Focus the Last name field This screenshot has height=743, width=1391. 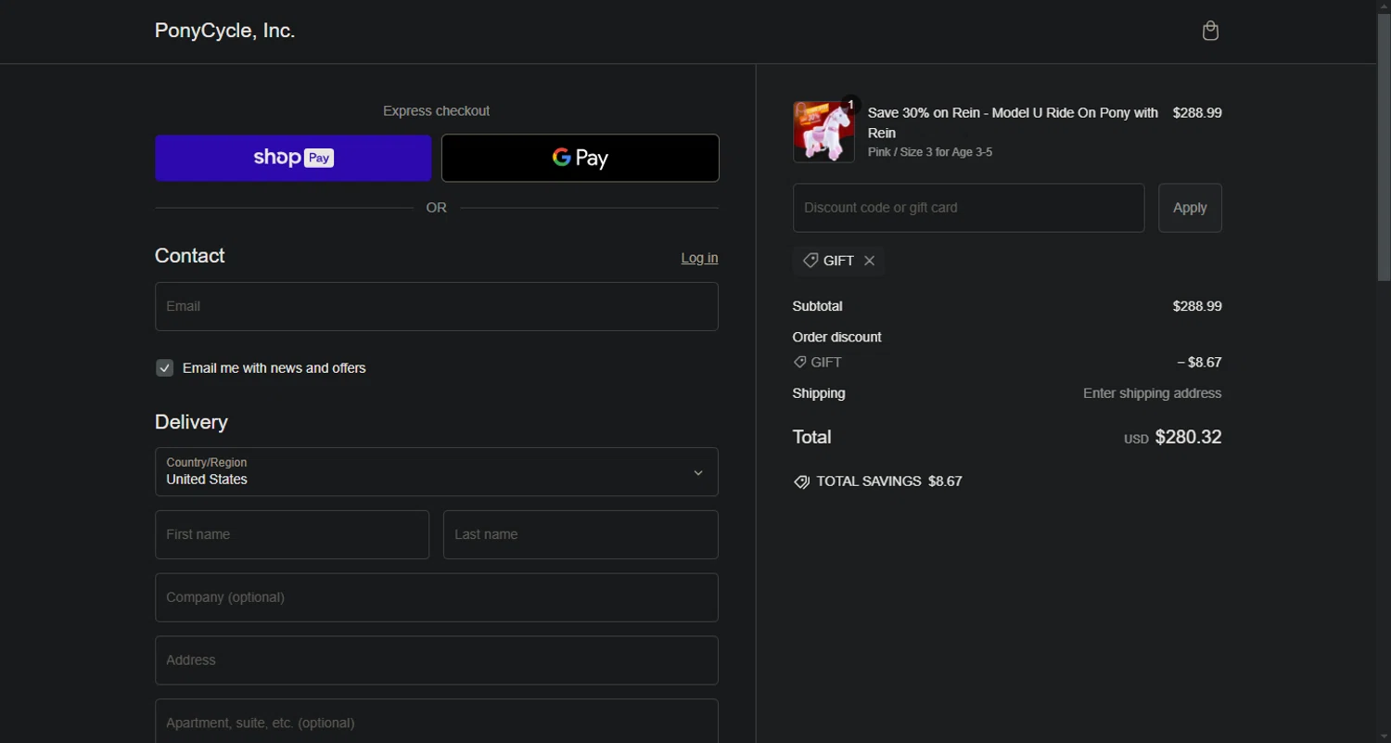581,534
